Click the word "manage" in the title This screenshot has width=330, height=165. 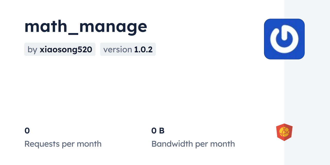pos(113,26)
